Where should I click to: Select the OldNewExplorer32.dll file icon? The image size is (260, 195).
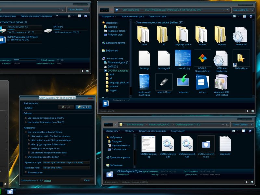tap(168, 144)
